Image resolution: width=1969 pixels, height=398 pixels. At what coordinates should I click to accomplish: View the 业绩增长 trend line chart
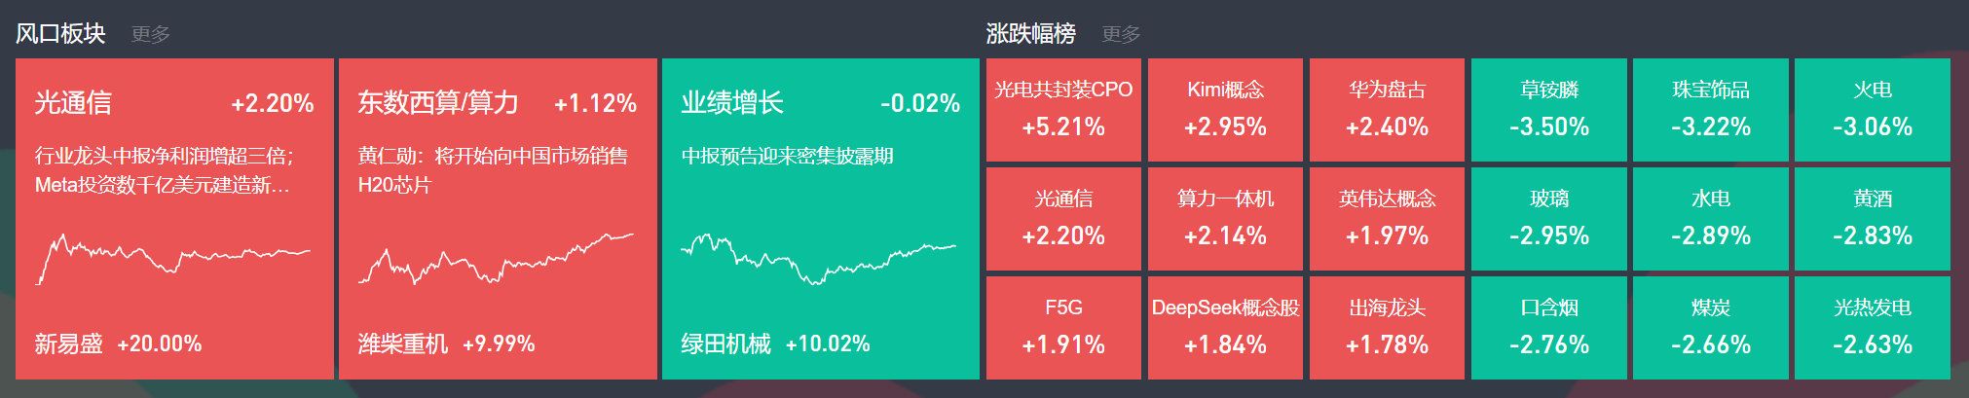tap(818, 259)
